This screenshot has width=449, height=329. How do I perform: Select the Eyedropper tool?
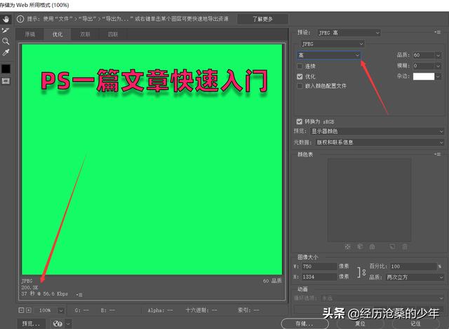click(x=6, y=52)
